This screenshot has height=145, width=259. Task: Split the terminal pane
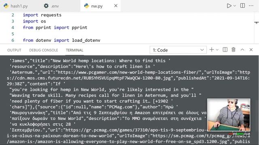tap(225, 50)
